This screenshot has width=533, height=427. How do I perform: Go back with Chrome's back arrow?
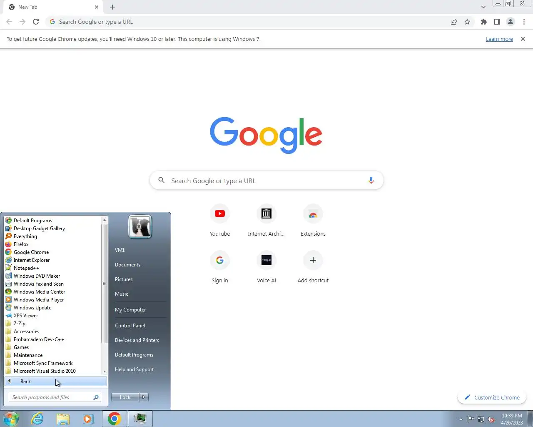click(9, 22)
